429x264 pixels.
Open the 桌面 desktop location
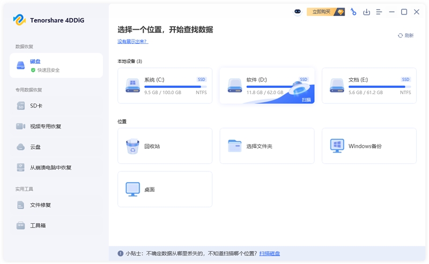tap(165, 189)
